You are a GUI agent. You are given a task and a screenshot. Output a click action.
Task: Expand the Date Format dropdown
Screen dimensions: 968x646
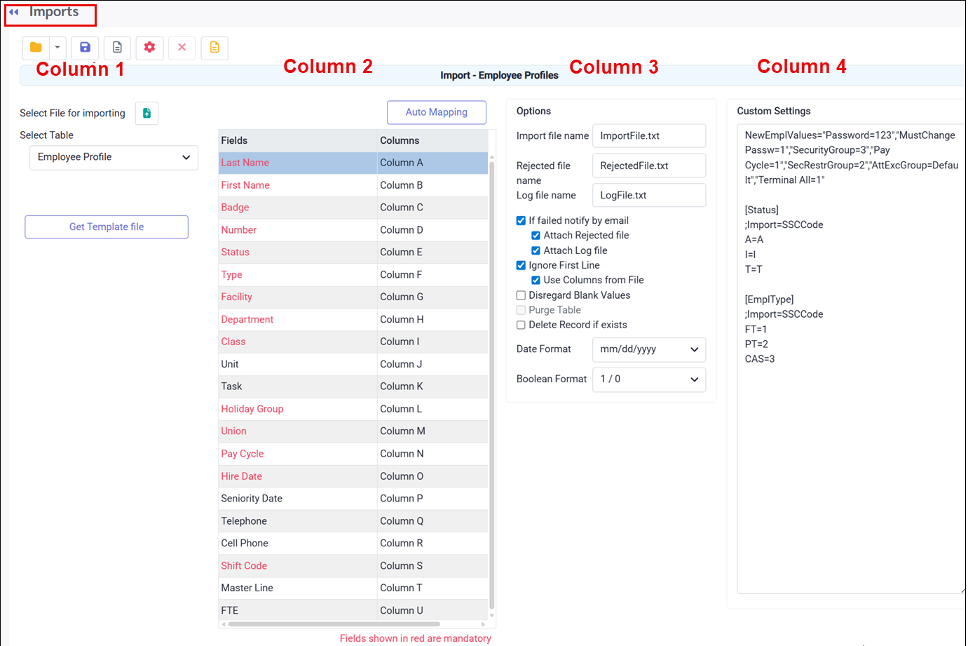(648, 349)
